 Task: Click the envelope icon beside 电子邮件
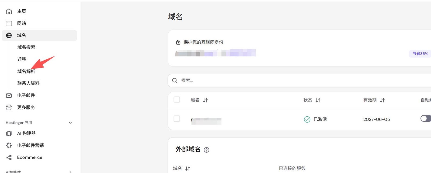tap(9, 95)
